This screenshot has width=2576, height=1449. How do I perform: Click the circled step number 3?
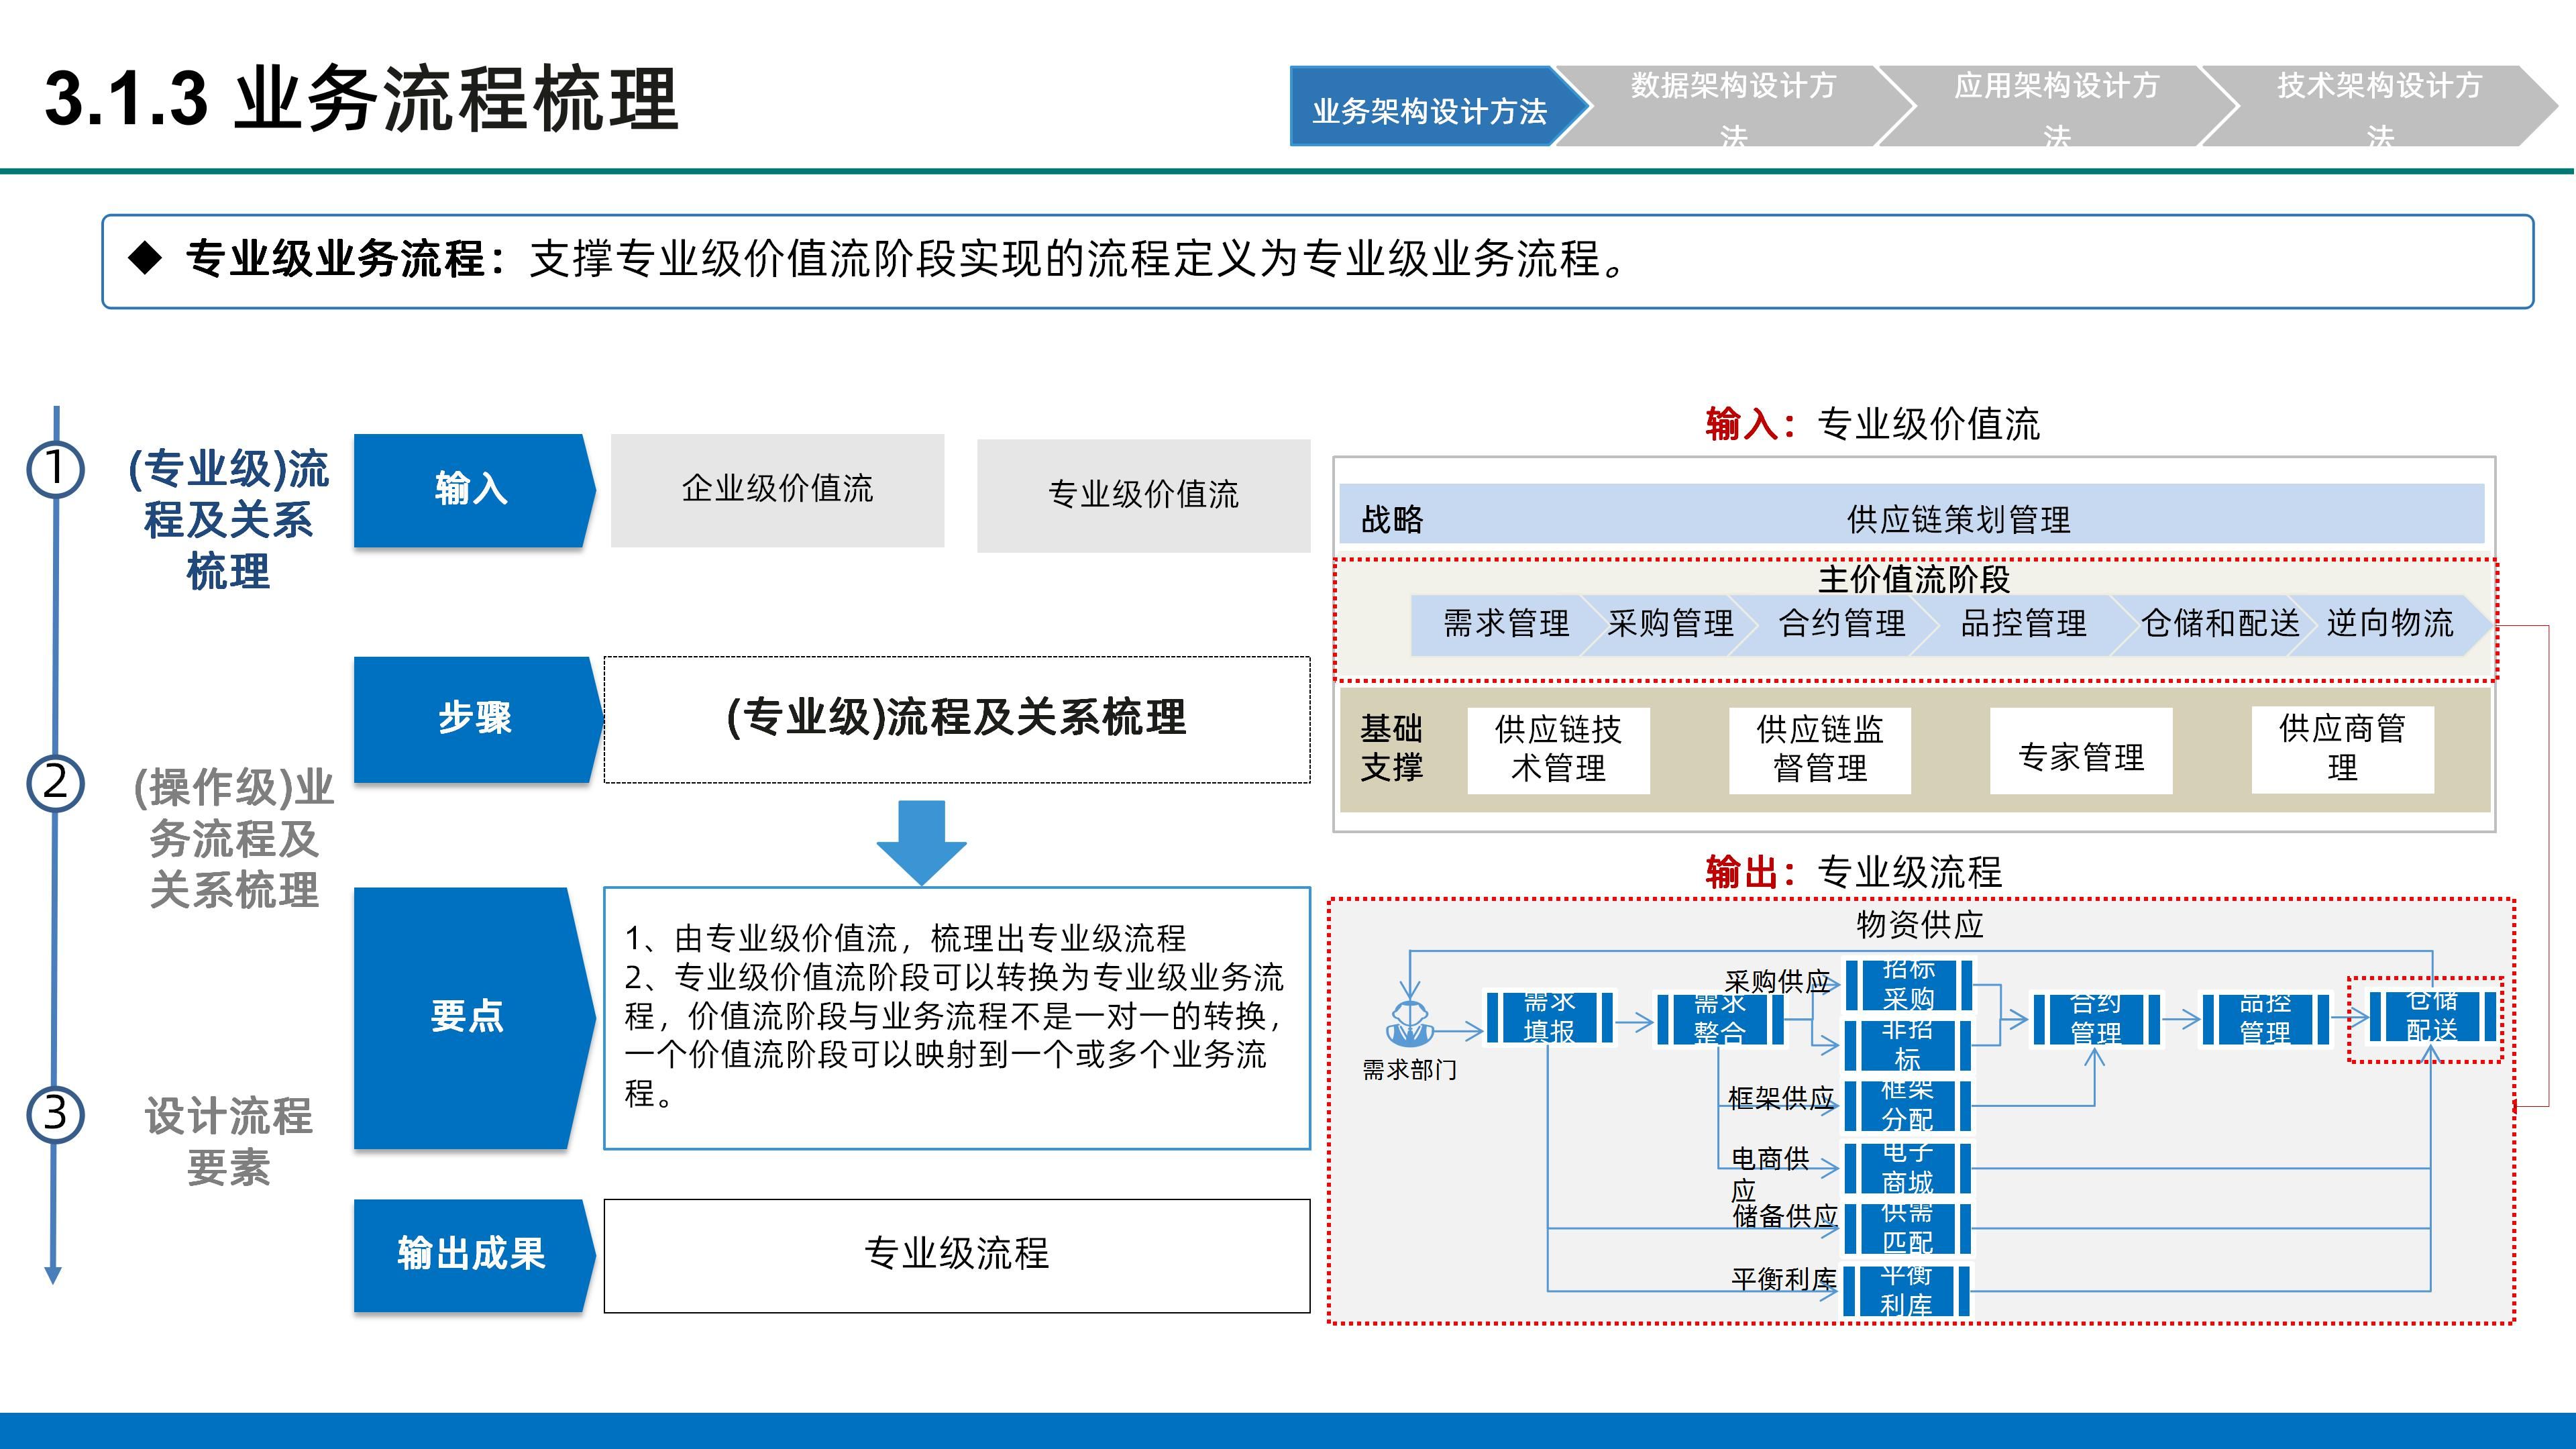tap(55, 1114)
